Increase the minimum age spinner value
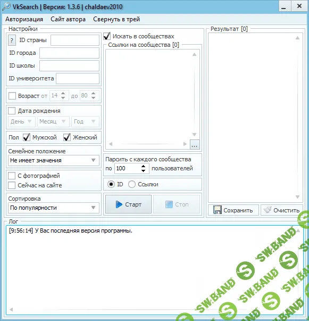Image resolution: width=309 pixels, height=321 pixels. (63, 93)
